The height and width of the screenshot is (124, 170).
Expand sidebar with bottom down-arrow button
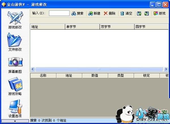[x=15, y=121]
